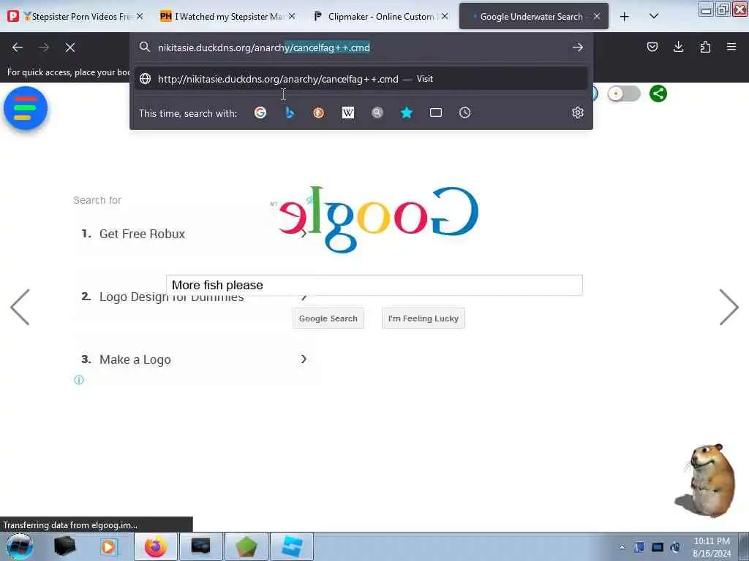Open the round blue striped menu button

pyautogui.click(x=26, y=108)
